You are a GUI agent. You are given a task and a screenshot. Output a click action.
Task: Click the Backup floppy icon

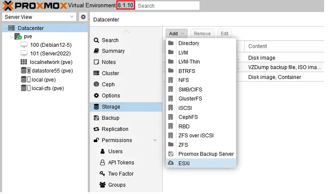point(96,118)
